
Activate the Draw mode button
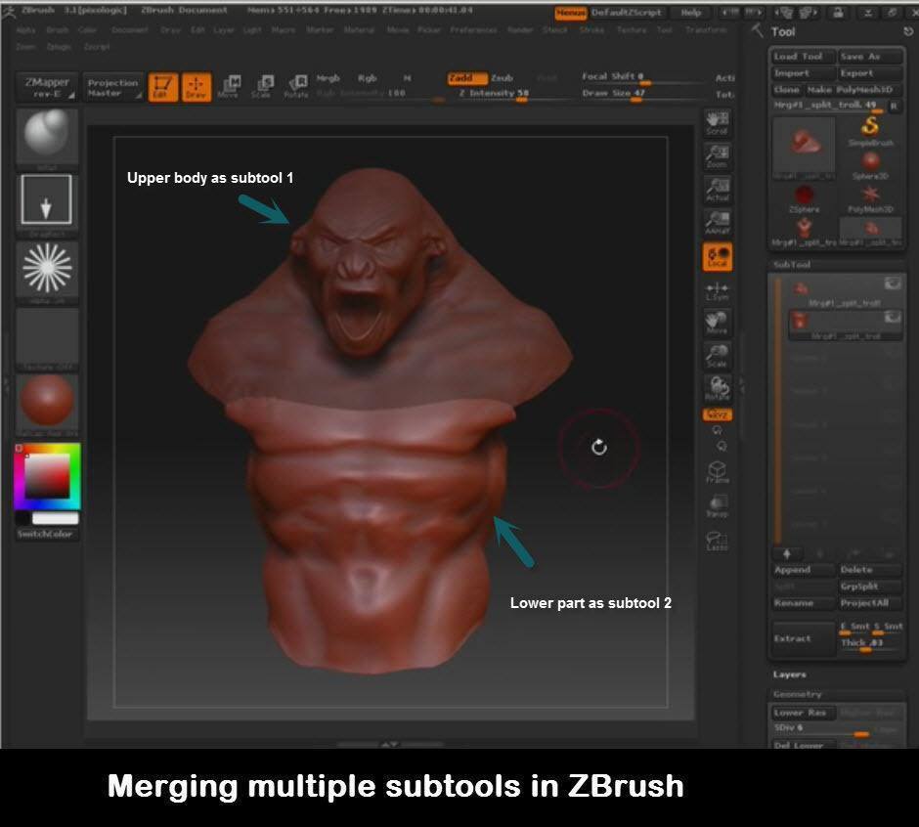tap(197, 87)
